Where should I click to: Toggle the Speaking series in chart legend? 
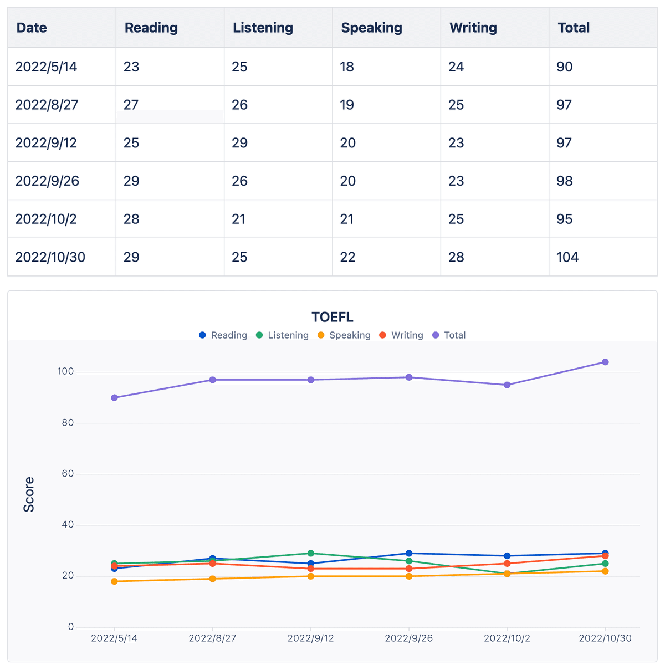click(344, 335)
